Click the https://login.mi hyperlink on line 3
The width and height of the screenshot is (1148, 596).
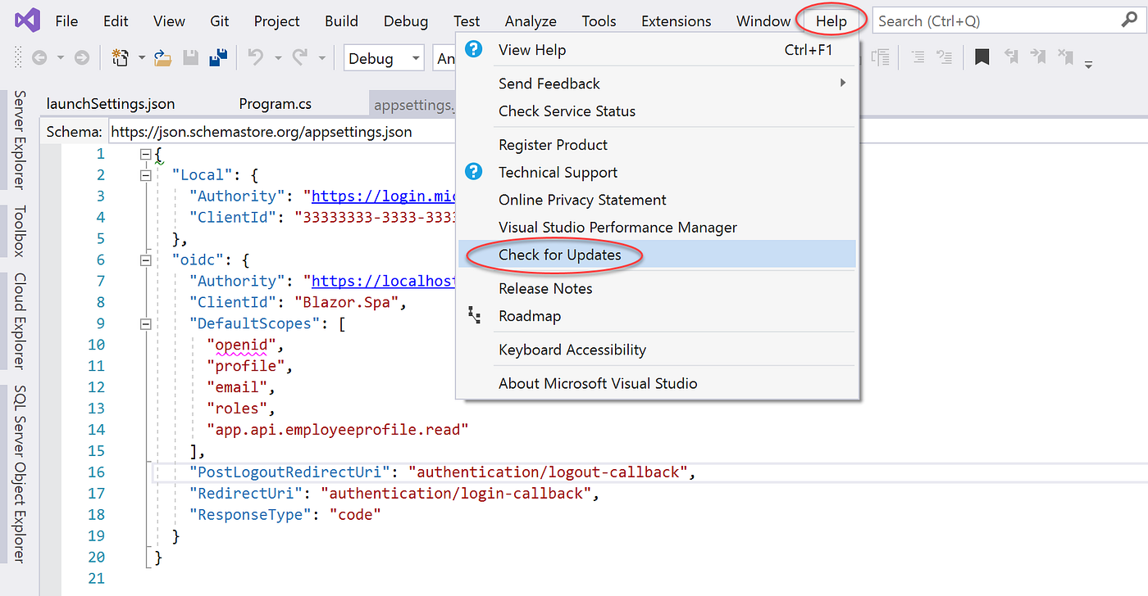(x=382, y=196)
